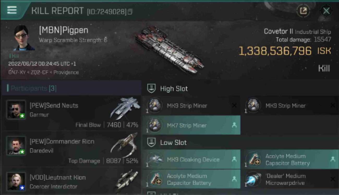Screen dimensions: 339x195
Task: Click the share kill report icon
Action: (x=303, y=11)
